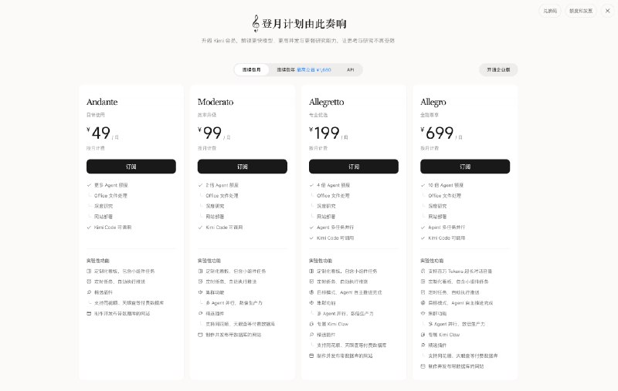Viewport: 618px width, 391px height.
Task: Click the Moderato plan title
Action: tap(216, 102)
